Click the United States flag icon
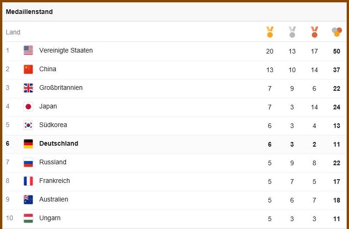 pyautogui.click(x=28, y=50)
